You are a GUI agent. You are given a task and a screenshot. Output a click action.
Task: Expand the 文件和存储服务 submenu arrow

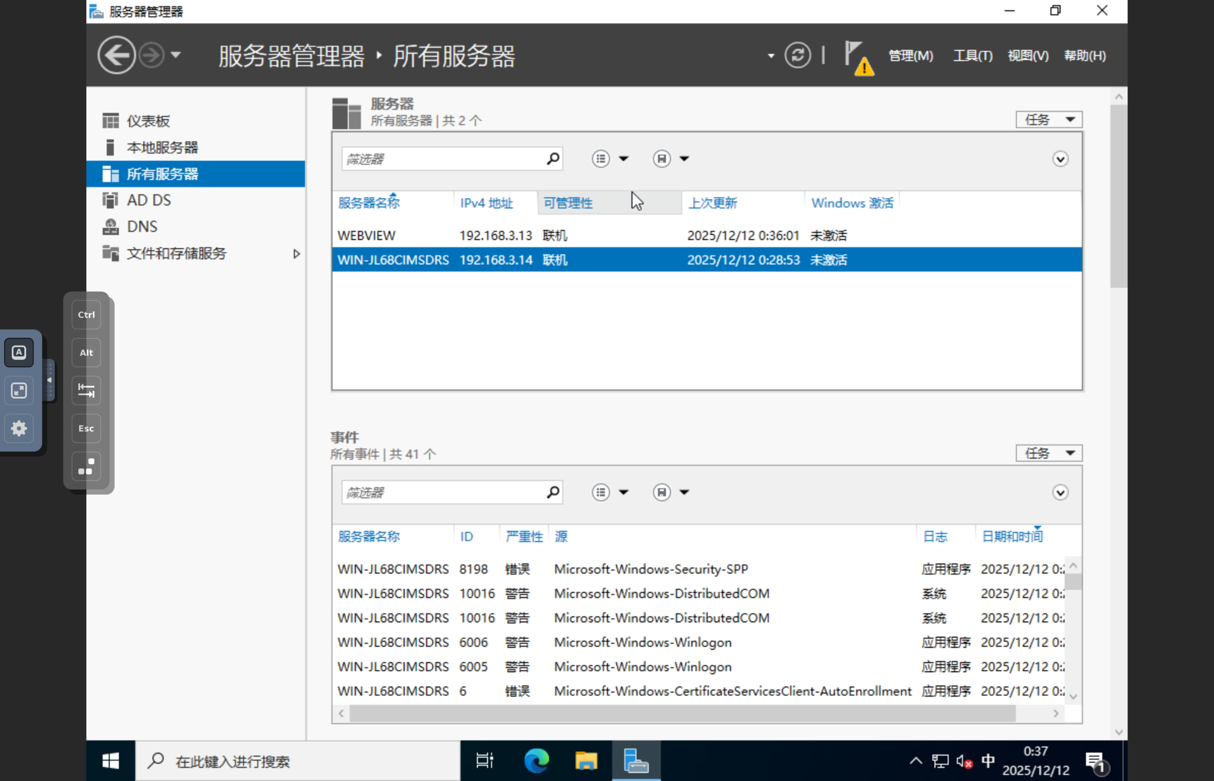297,254
